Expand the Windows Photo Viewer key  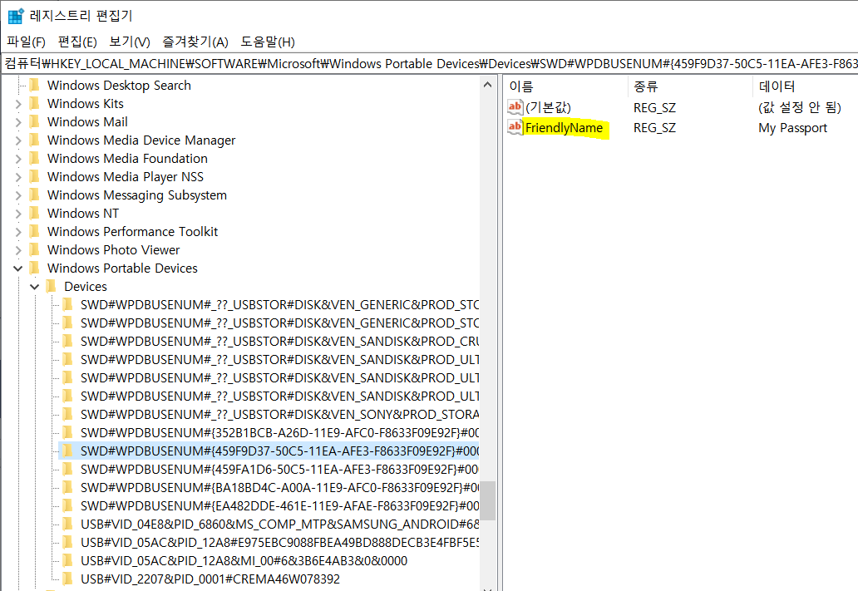(x=18, y=250)
